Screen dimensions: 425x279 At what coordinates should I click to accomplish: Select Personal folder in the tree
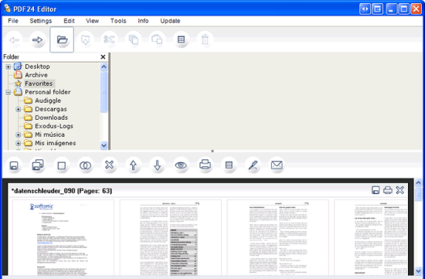pyautogui.click(x=48, y=92)
